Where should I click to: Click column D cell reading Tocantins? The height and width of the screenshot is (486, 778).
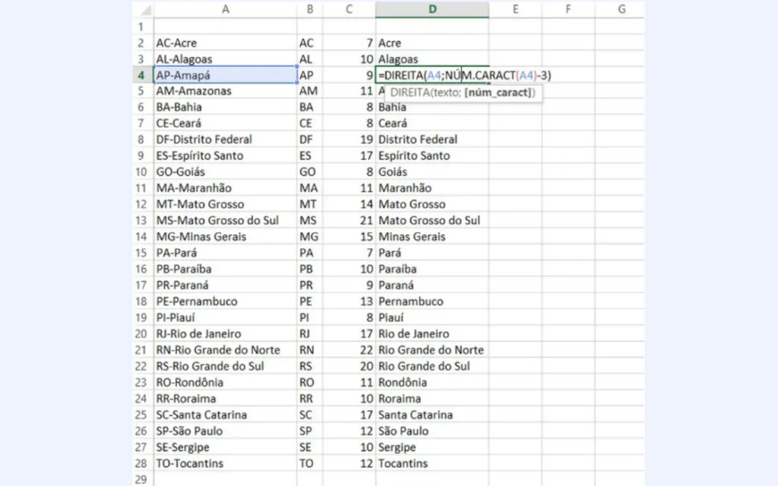tap(432, 463)
